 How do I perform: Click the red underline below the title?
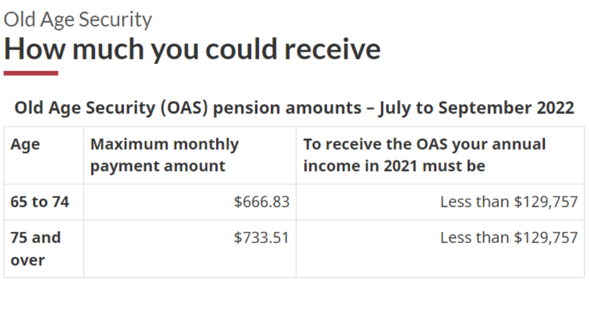[x=31, y=73]
